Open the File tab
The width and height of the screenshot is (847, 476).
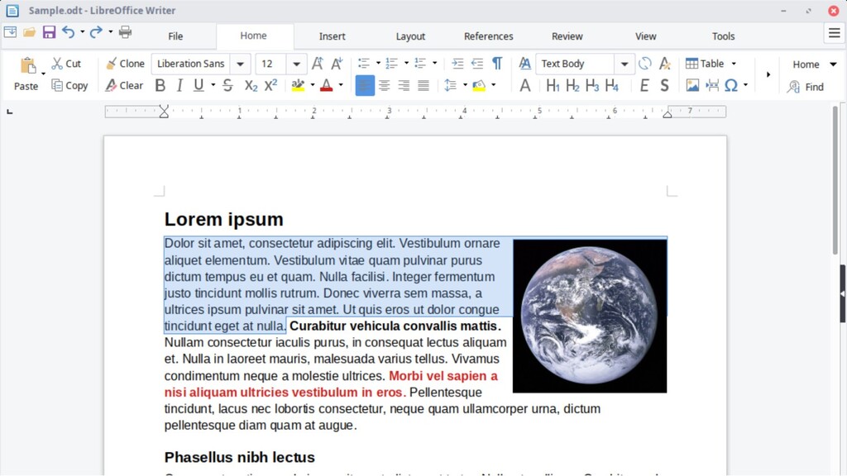175,36
